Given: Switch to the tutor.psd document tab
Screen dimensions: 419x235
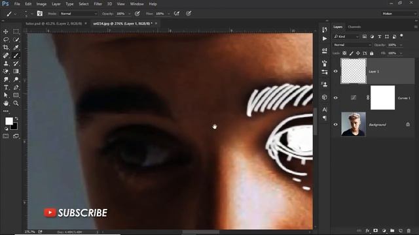Looking at the screenshot, I should tap(54, 23).
